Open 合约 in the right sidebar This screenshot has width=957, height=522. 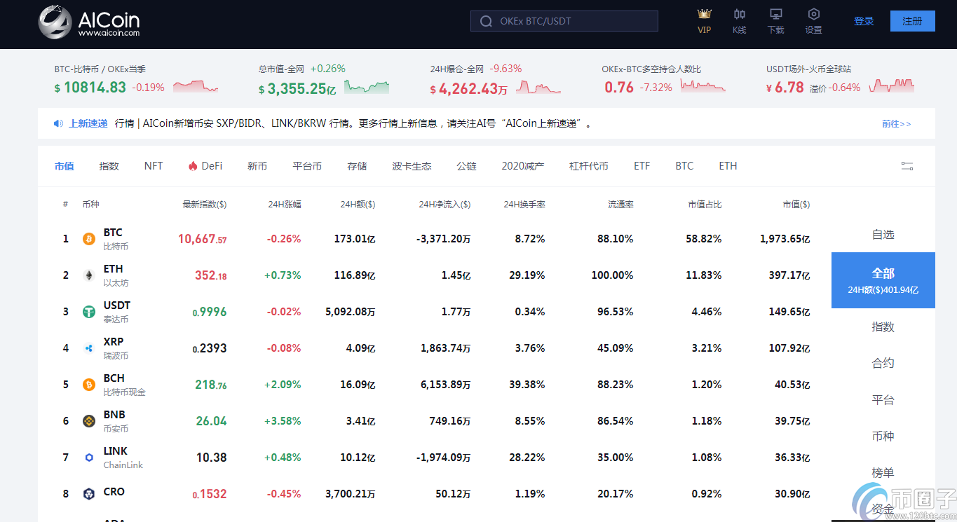[x=883, y=363]
